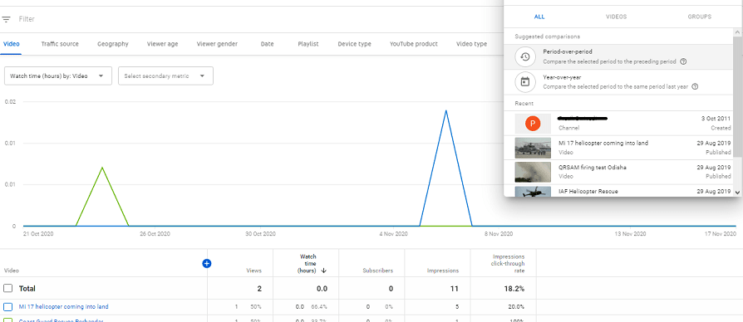Click the 17 Nov 2020 axis label

[x=721, y=233]
